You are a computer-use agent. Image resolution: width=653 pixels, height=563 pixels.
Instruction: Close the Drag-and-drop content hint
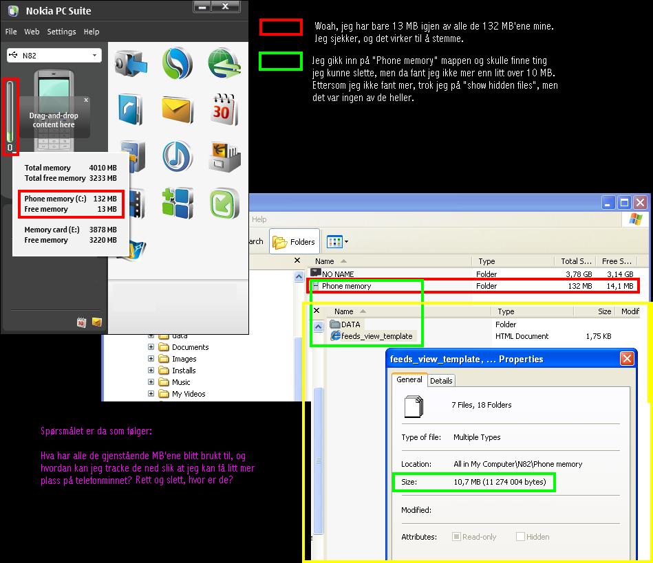tap(86, 100)
